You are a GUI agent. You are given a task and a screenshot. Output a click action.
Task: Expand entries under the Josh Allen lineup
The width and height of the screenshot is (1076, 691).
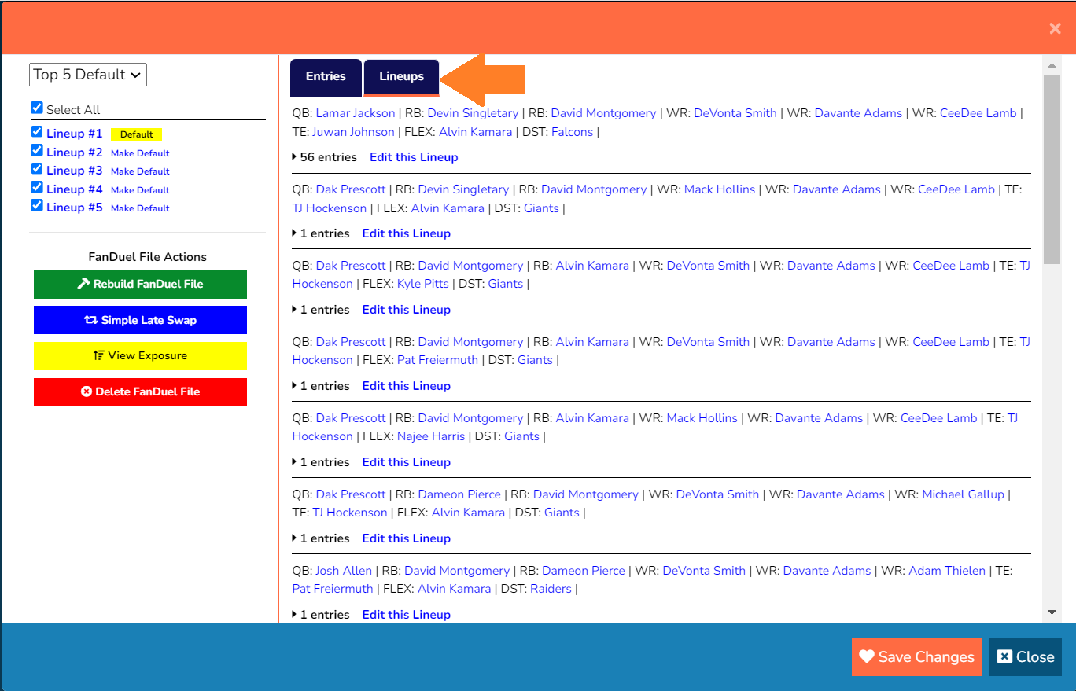296,614
